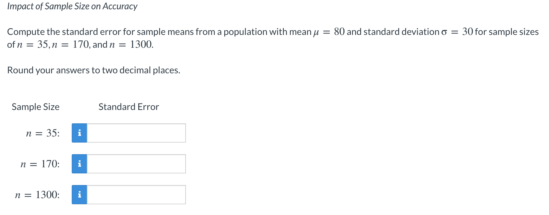
Task: Click the 'n = 1300:' row label
Action: pyautogui.click(x=37, y=195)
